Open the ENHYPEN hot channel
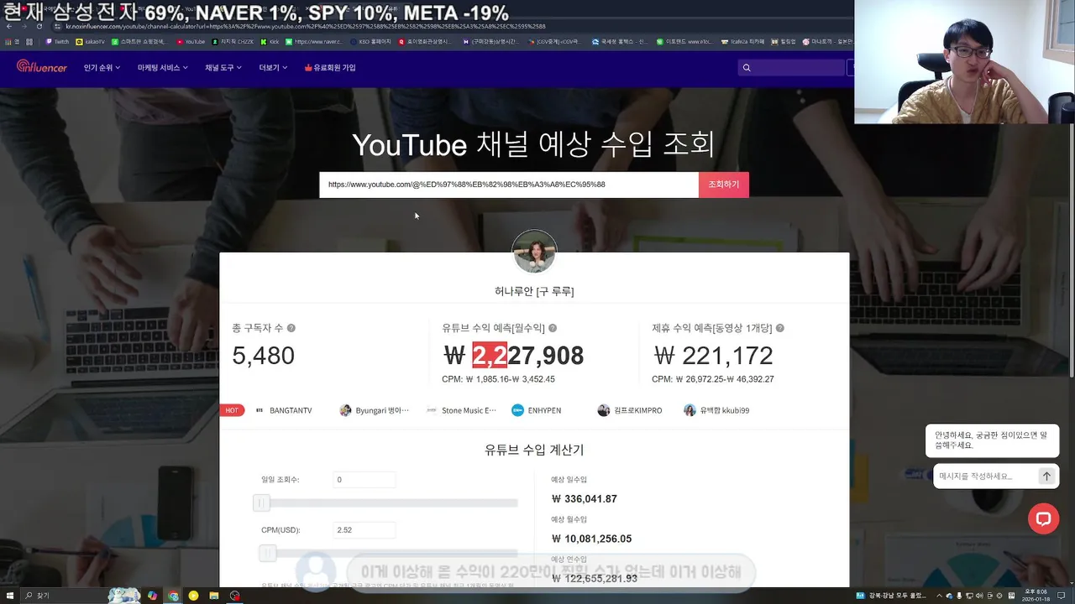 click(537, 410)
